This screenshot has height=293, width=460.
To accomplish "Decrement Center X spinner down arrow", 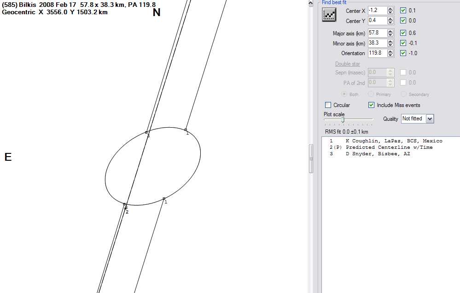I will point(390,12).
